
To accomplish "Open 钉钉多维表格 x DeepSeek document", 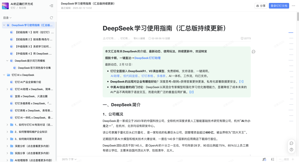I will [33, 103].
